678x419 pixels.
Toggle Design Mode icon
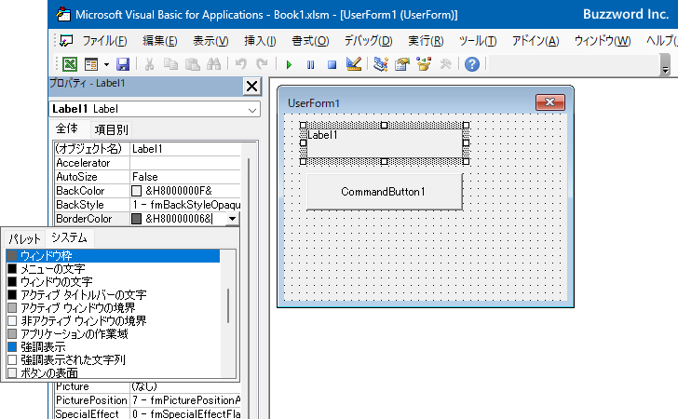354,64
